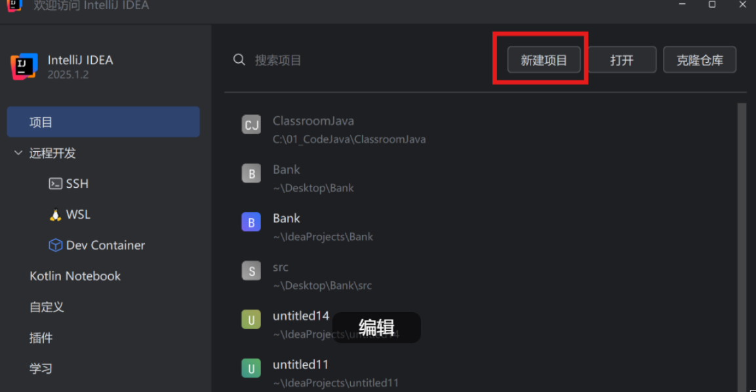
Task: Click the green U icon for untitled11
Action: click(251, 368)
